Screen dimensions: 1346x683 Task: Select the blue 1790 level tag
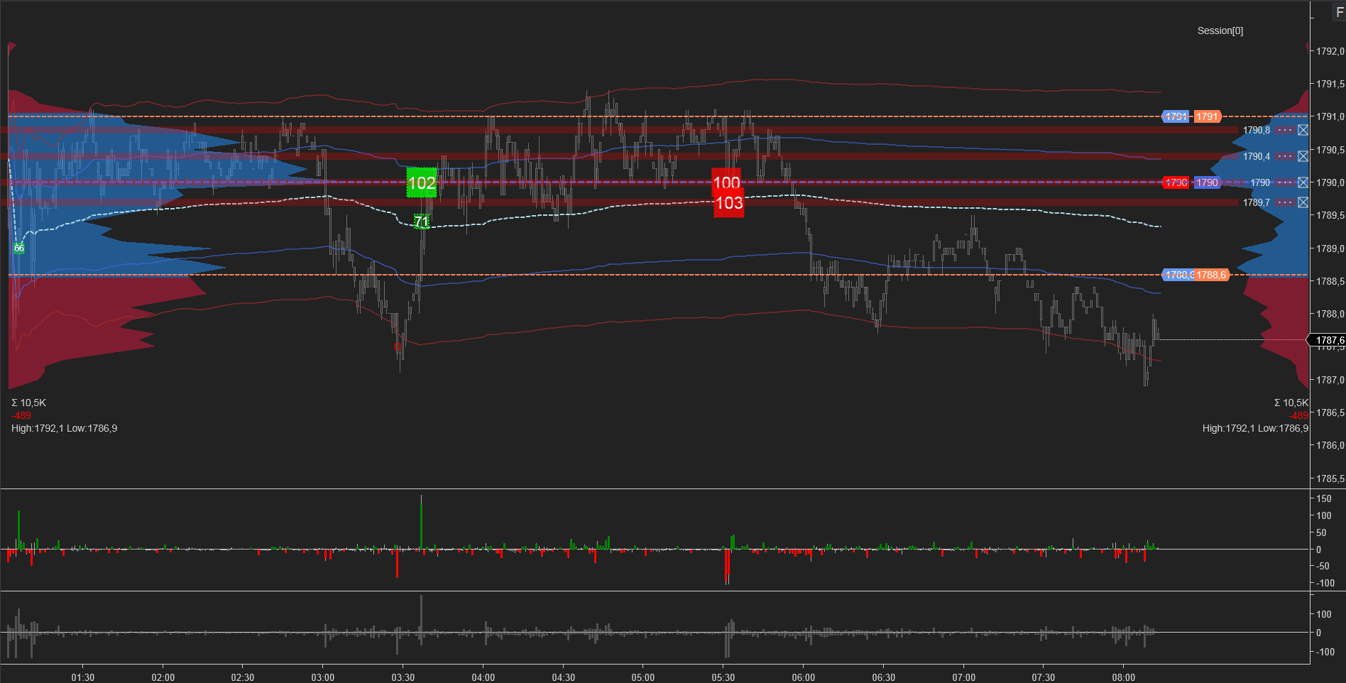coord(1207,182)
